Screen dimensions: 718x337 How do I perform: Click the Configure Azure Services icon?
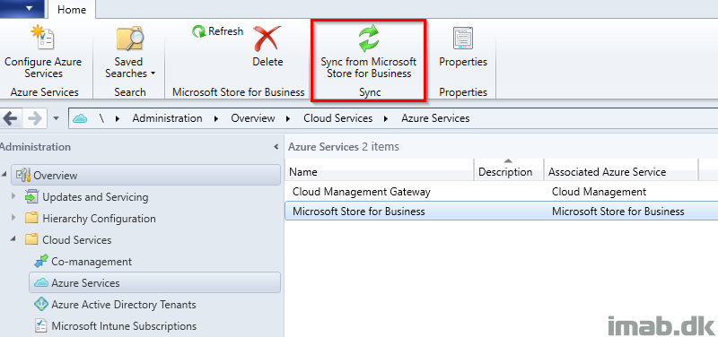point(42,39)
